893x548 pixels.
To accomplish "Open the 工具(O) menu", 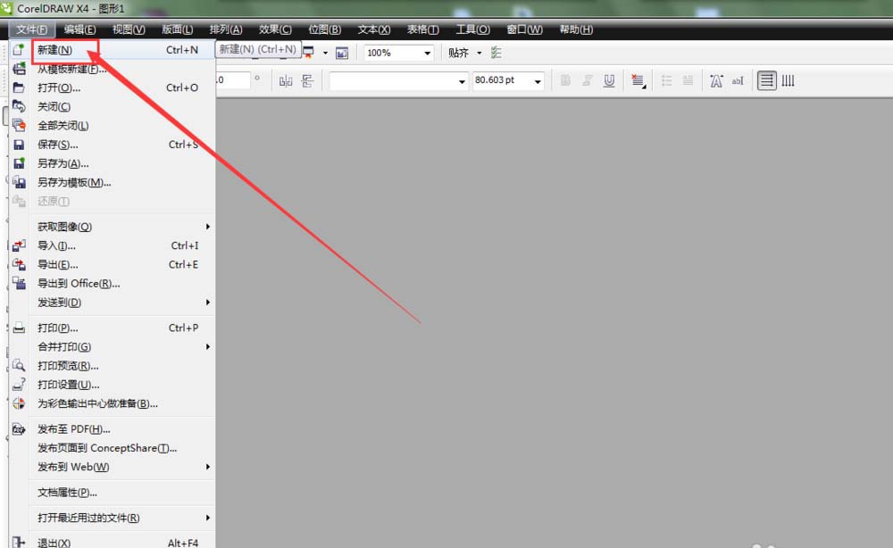I will 472,29.
